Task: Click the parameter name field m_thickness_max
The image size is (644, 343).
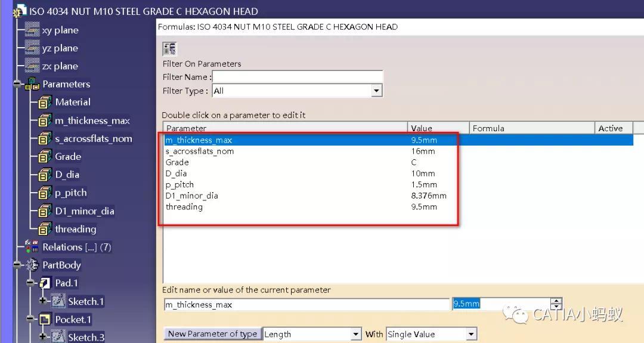Action: [307, 304]
